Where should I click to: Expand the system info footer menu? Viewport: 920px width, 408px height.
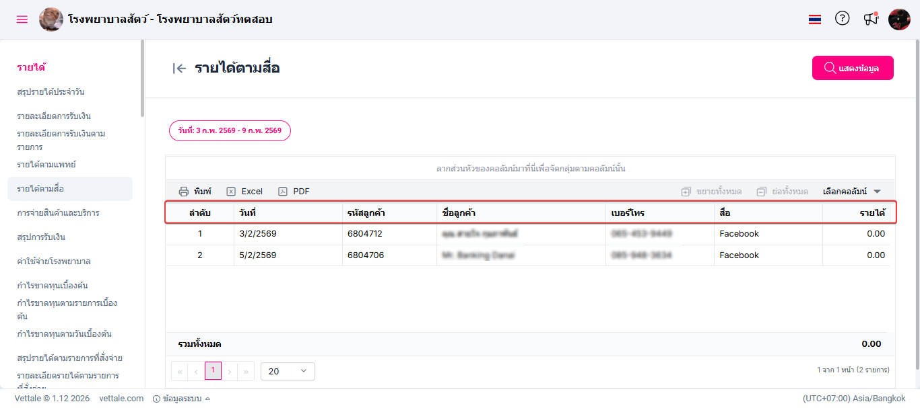(x=182, y=399)
